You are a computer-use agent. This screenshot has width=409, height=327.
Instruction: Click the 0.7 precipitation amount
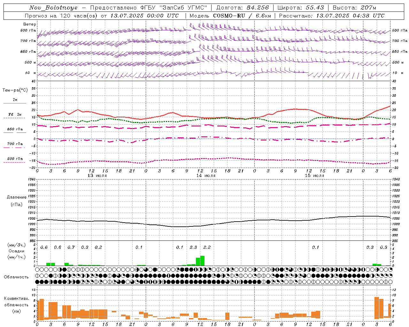(71, 247)
